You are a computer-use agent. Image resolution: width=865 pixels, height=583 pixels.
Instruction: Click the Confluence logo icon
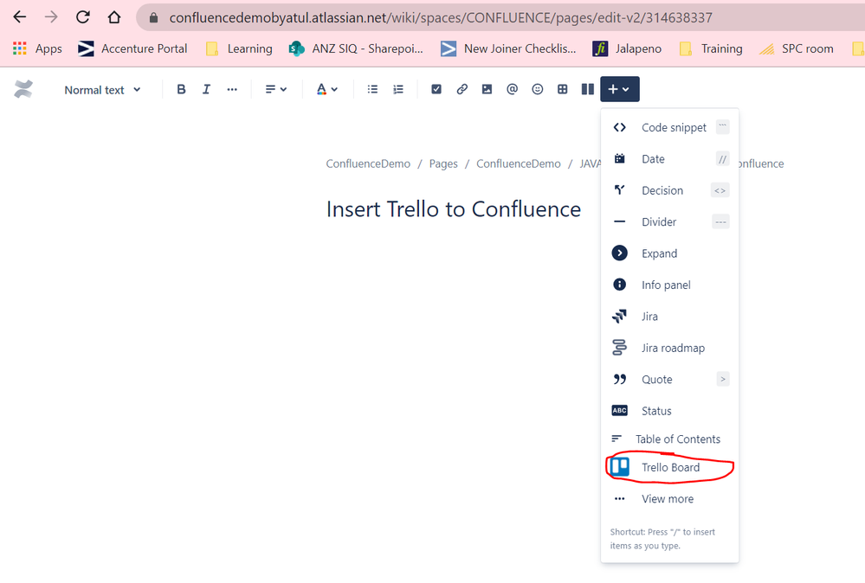coord(23,89)
